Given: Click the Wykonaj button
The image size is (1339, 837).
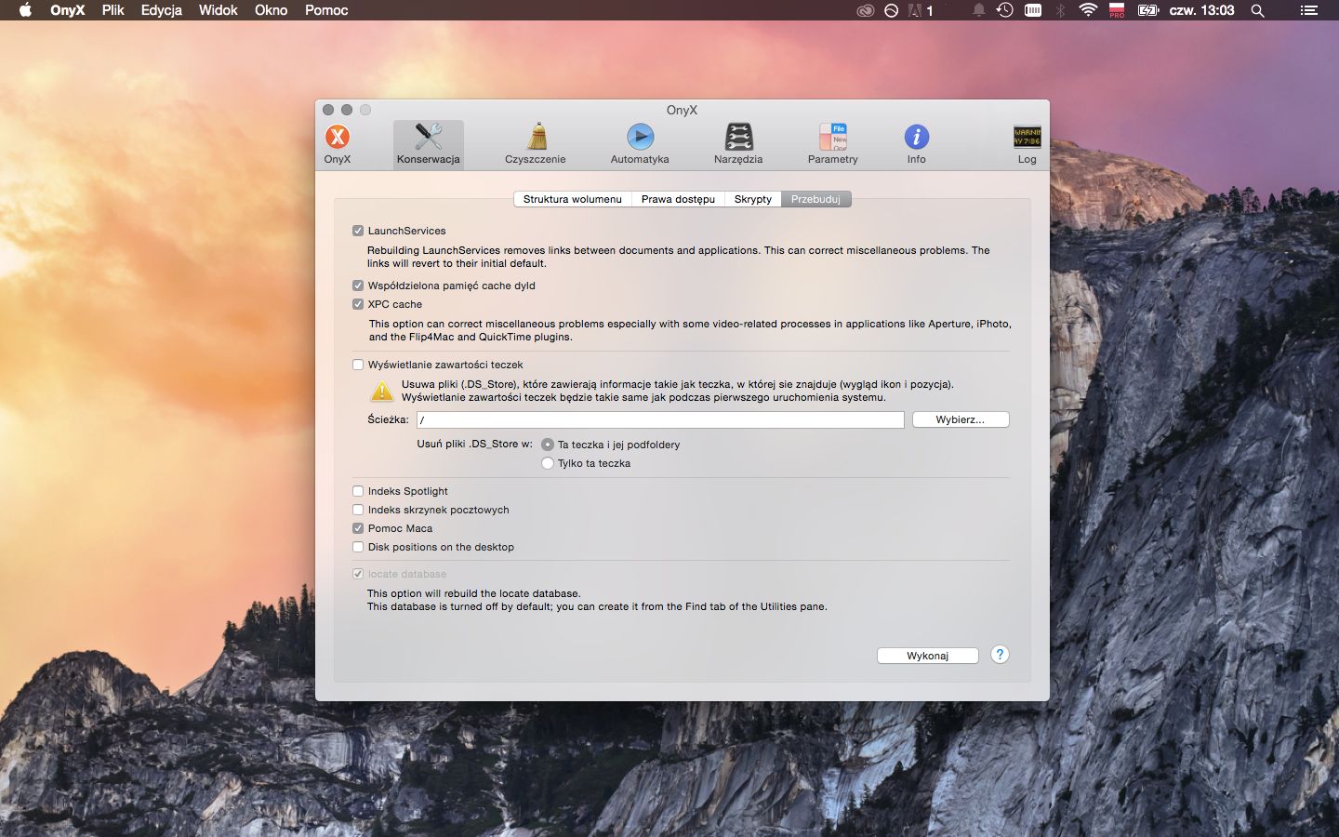Looking at the screenshot, I should point(928,656).
